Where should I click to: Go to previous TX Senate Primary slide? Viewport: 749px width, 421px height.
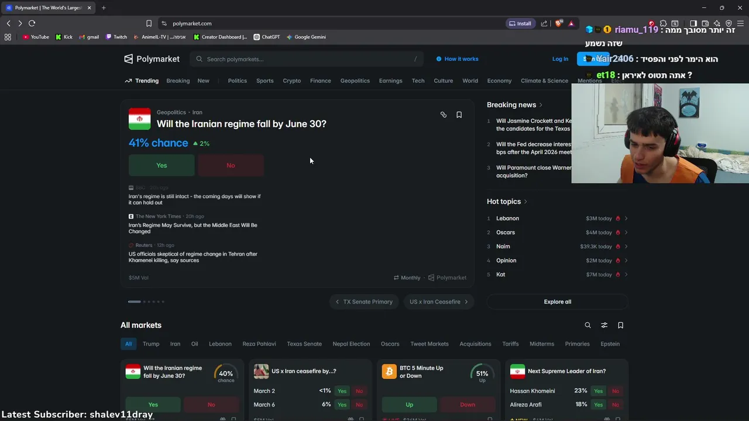click(364, 302)
